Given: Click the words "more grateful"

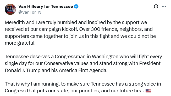Looking at the screenshot, I should click(x=20, y=43).
